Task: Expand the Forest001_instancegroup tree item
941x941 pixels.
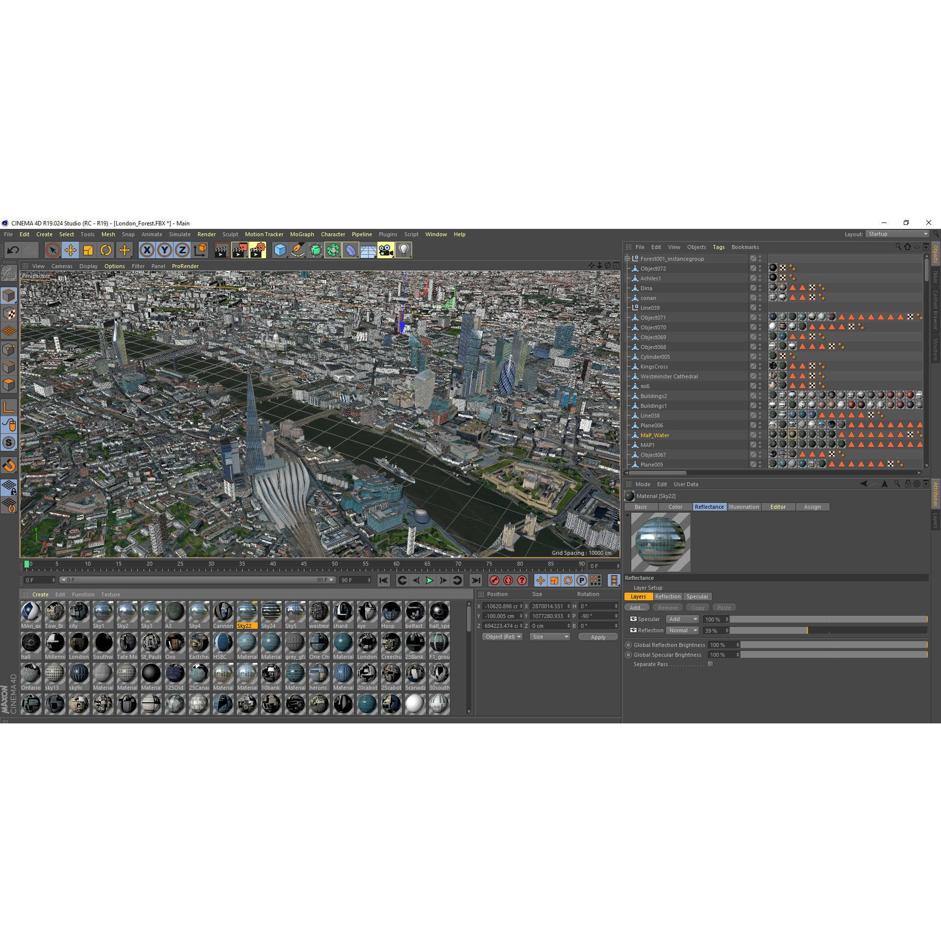Action: click(628, 258)
